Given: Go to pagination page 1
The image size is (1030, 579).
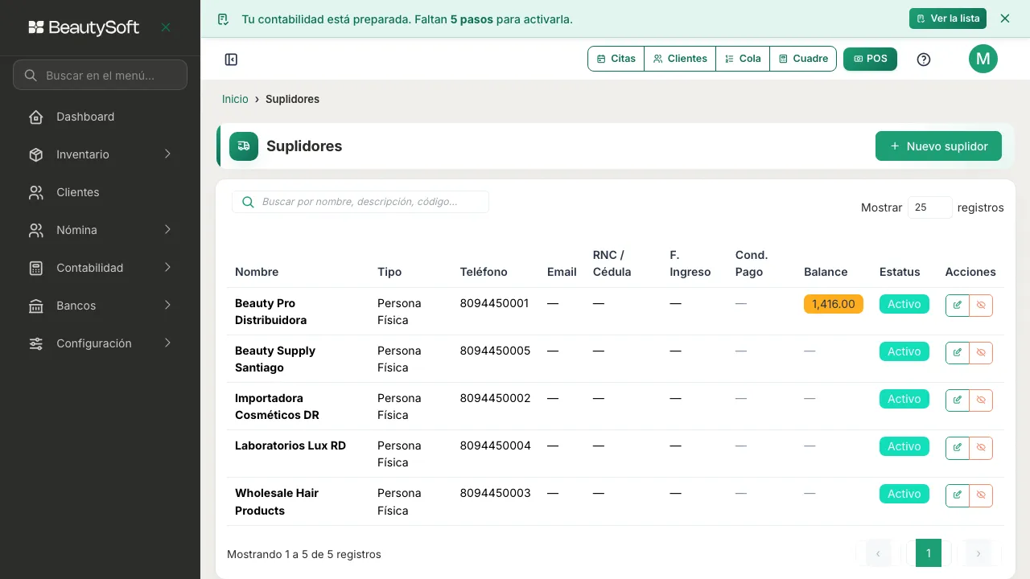Looking at the screenshot, I should pos(929,553).
